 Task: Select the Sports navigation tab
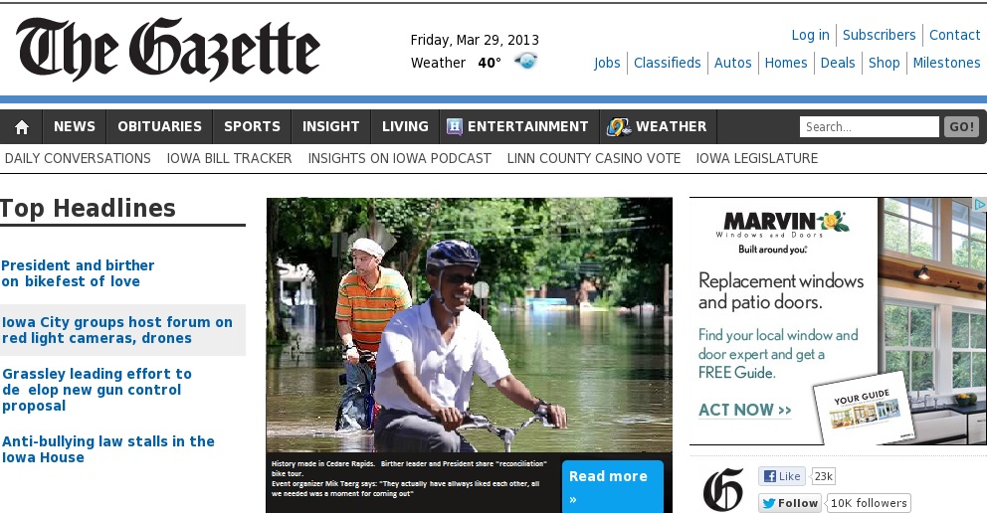tap(252, 126)
